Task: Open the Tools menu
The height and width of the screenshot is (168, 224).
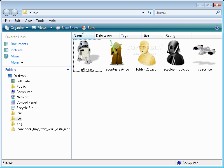Action: coord(40,21)
